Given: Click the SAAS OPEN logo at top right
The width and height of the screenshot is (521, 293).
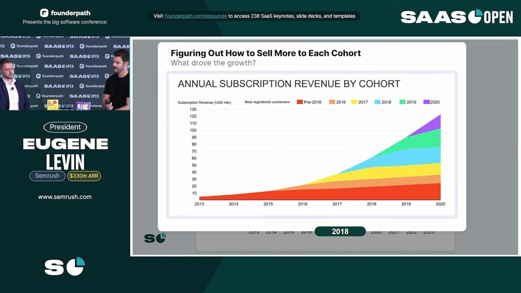Looking at the screenshot, I should (x=457, y=16).
